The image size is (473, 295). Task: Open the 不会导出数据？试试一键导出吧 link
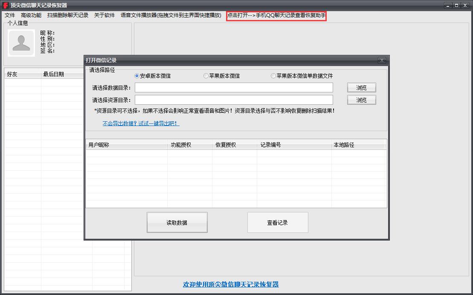point(141,123)
